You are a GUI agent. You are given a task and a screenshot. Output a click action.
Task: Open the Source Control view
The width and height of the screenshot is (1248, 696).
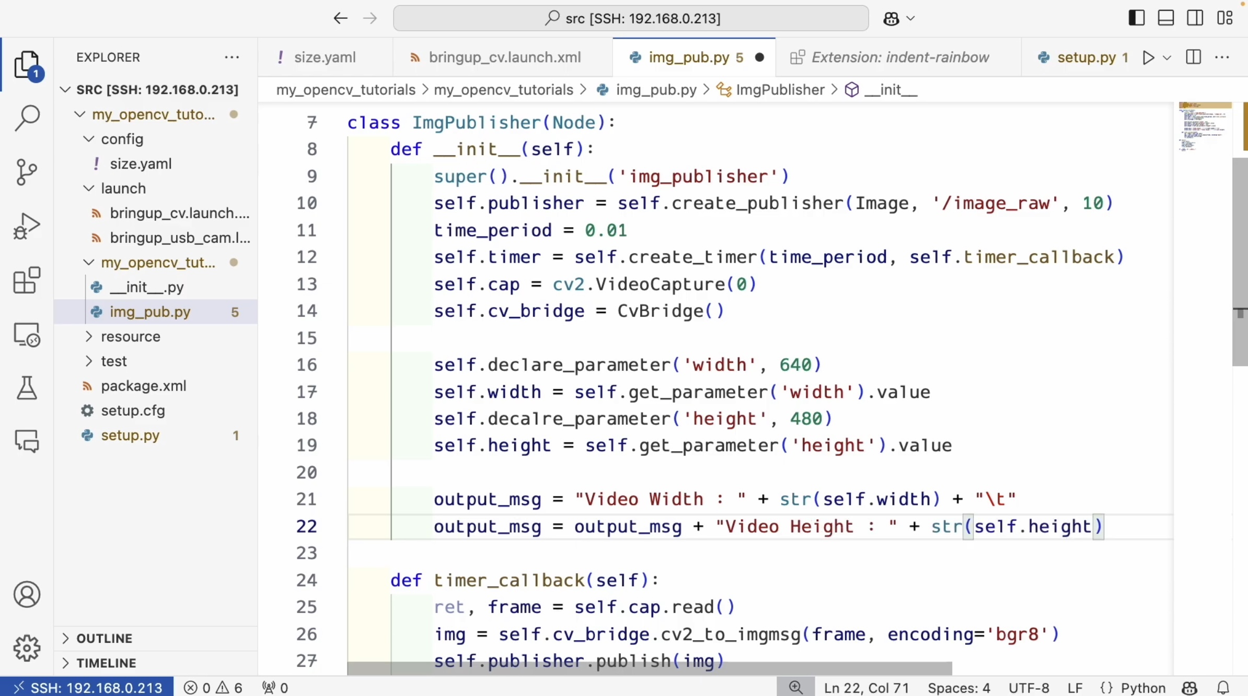pos(27,172)
